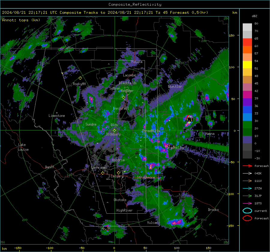Click the Hanna town label
Screen dimensions: 270x252
coord(210,134)
